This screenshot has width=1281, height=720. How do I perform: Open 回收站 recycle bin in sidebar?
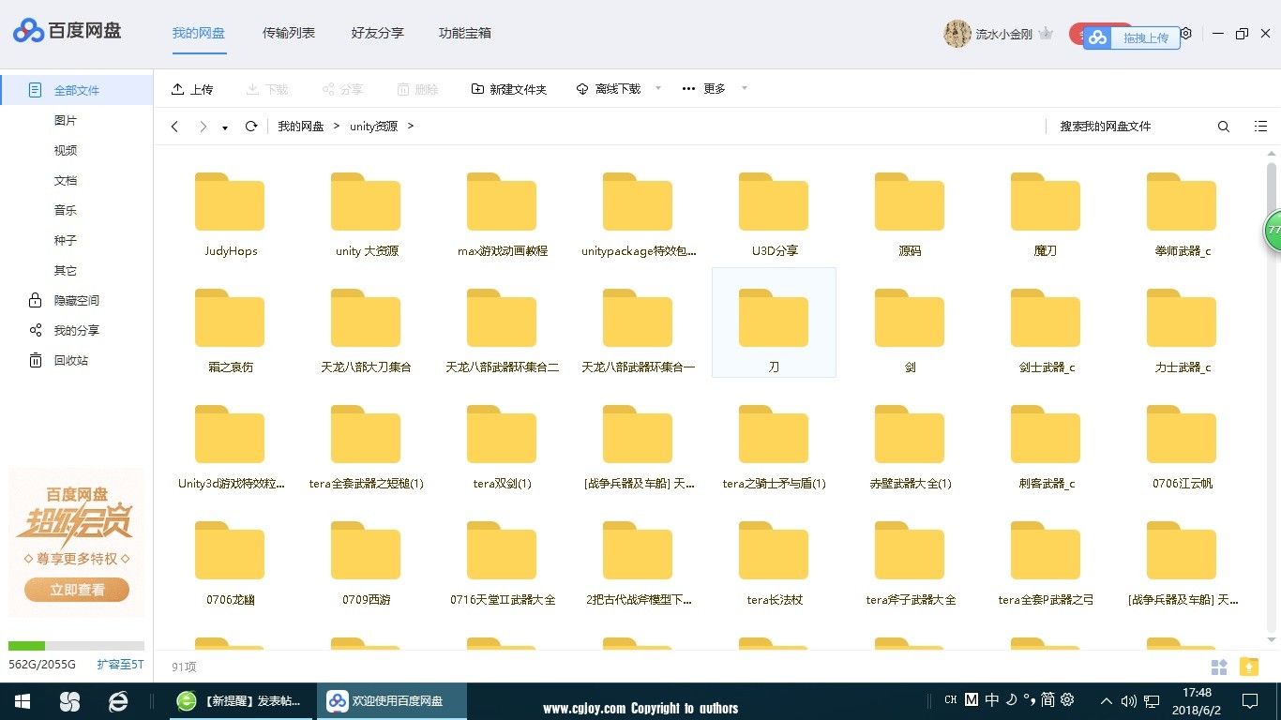coord(70,360)
